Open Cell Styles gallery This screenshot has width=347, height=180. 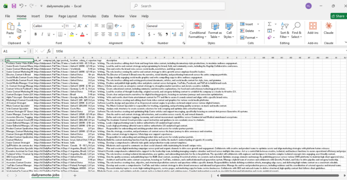pos(229,31)
